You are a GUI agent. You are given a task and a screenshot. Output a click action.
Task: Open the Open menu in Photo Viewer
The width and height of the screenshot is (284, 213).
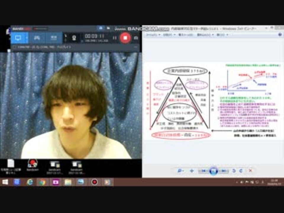point(222,35)
